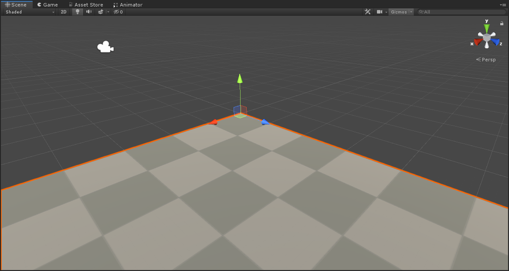Click the scene camera settings icon
The height and width of the screenshot is (271, 509).
379,12
